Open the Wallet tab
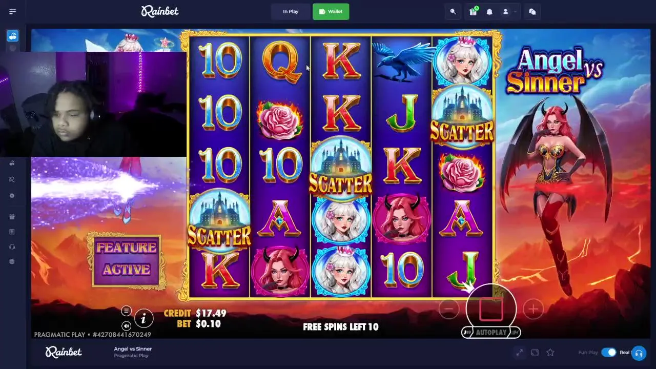Screen dimensions: 656x369 [x=331, y=11]
